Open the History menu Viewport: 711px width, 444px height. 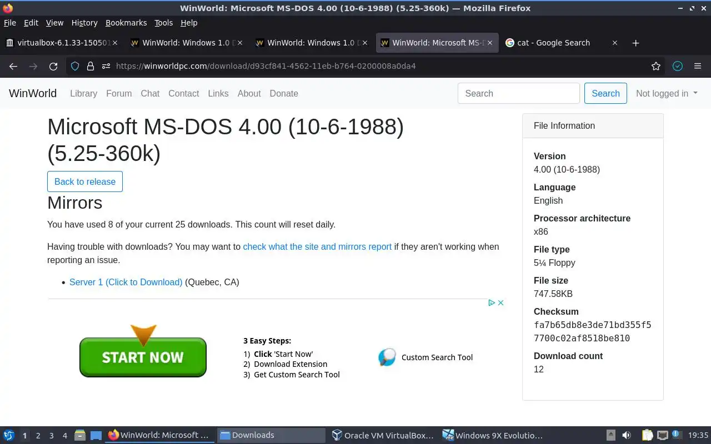pos(84,23)
